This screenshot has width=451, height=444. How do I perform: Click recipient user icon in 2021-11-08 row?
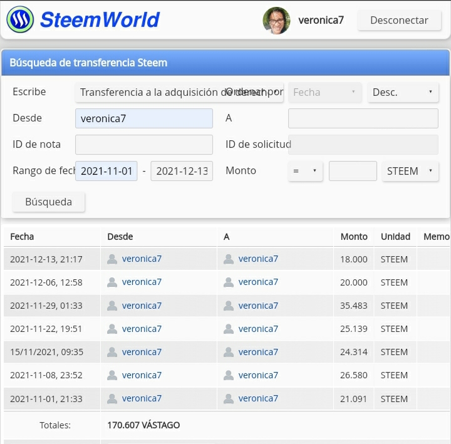point(229,375)
